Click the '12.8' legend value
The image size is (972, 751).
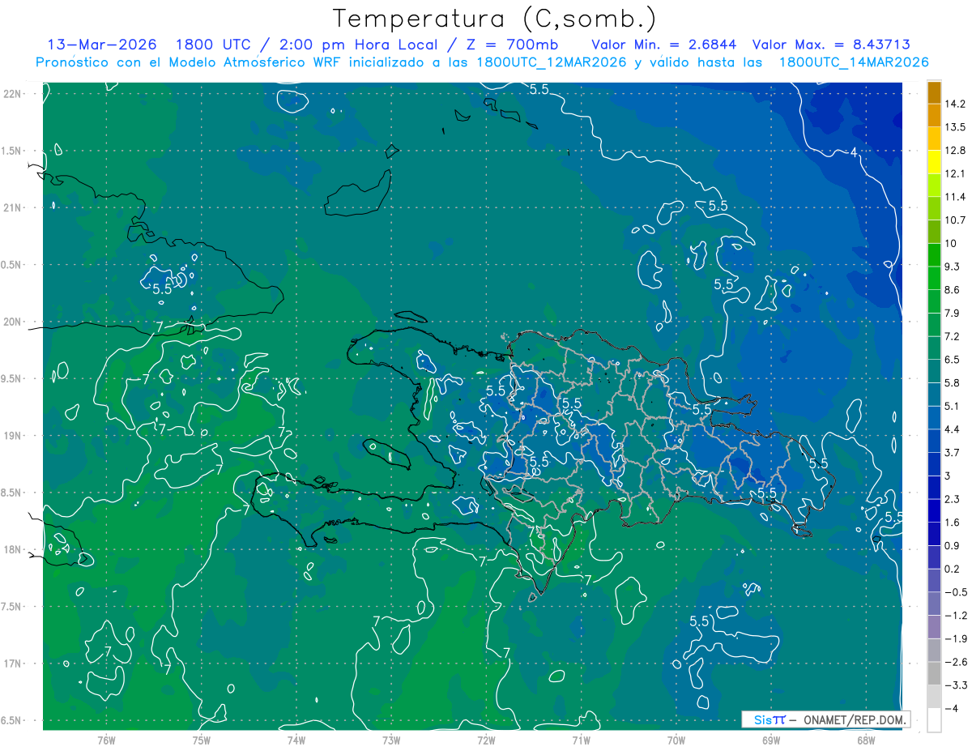954,151
